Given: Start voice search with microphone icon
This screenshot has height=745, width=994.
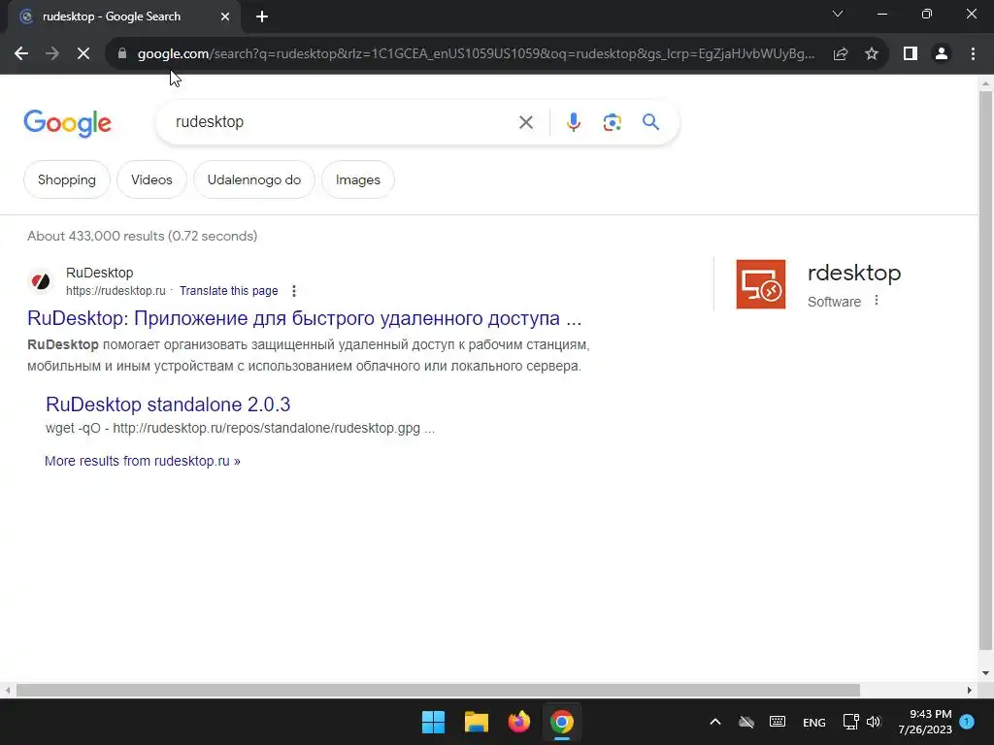Looking at the screenshot, I should point(573,122).
